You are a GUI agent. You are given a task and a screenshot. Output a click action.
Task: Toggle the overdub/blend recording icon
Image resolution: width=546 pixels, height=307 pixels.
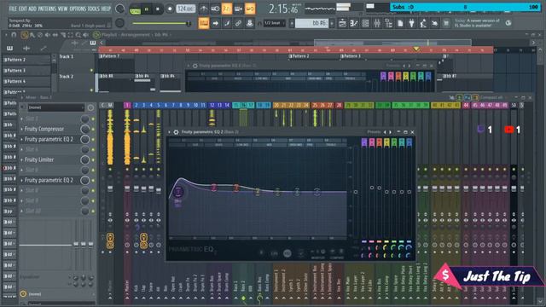click(x=238, y=9)
